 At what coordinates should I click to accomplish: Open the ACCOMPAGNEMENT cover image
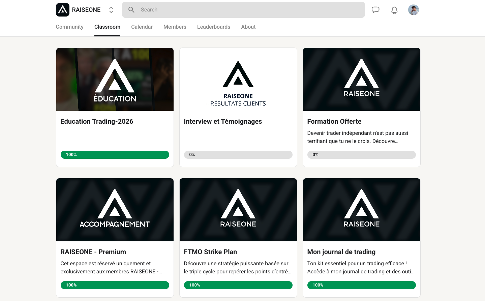click(115, 210)
